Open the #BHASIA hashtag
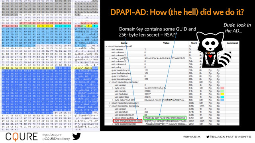This screenshot has height=143, width=255. [x=192, y=137]
